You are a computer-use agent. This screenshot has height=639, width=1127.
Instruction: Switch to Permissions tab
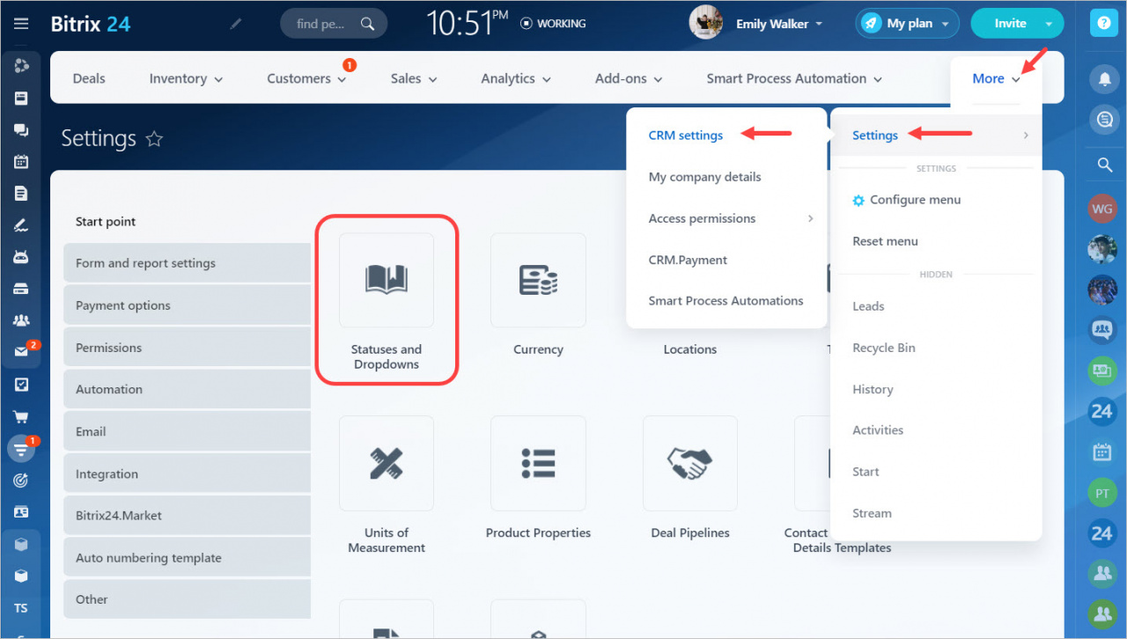tap(187, 348)
